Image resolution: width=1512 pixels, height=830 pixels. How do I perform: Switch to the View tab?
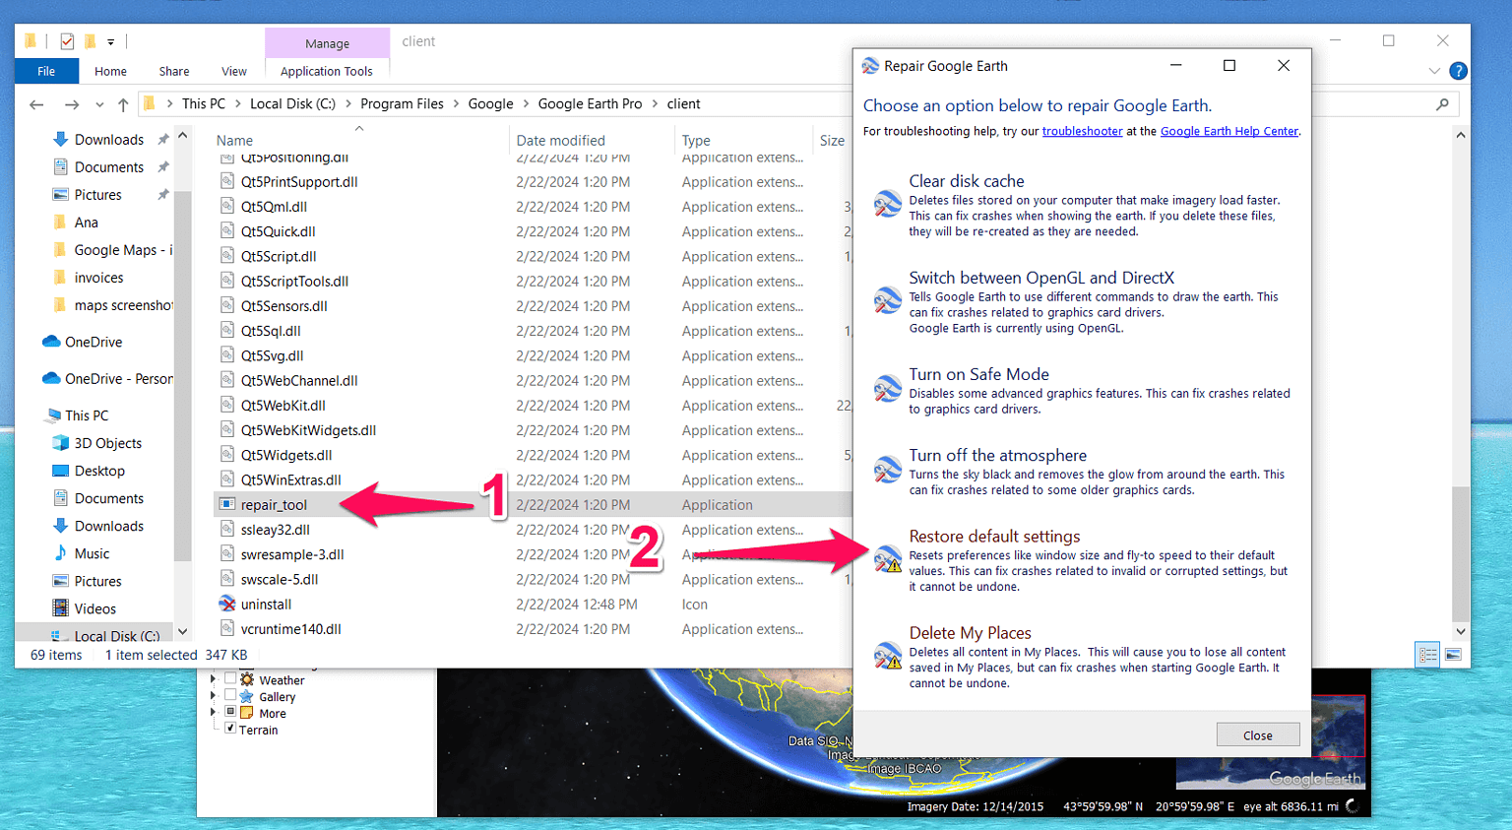point(233,71)
